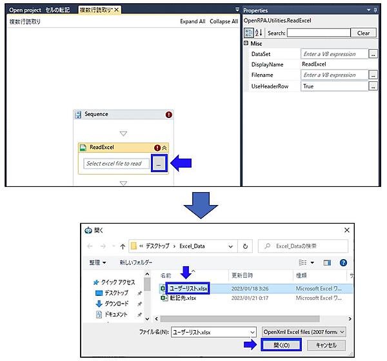Open recent locations dropdown in dialog
The width and height of the screenshot is (387, 361).
[x=114, y=246]
